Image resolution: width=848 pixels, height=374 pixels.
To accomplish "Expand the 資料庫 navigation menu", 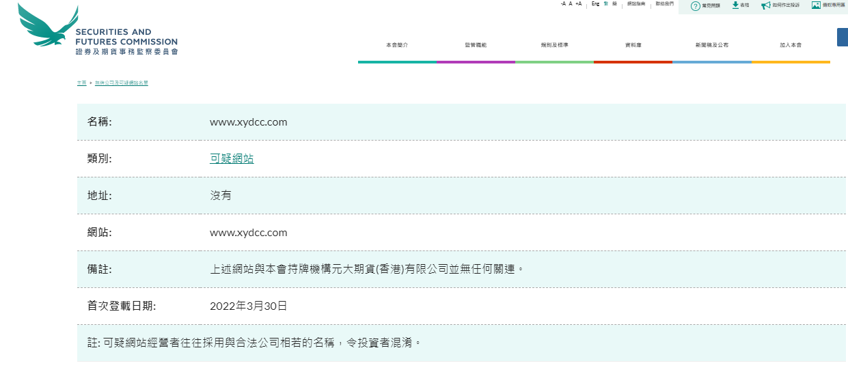I will 633,45.
